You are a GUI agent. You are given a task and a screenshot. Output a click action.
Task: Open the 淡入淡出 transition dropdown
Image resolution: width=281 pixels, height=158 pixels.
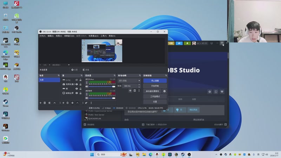[129, 80]
